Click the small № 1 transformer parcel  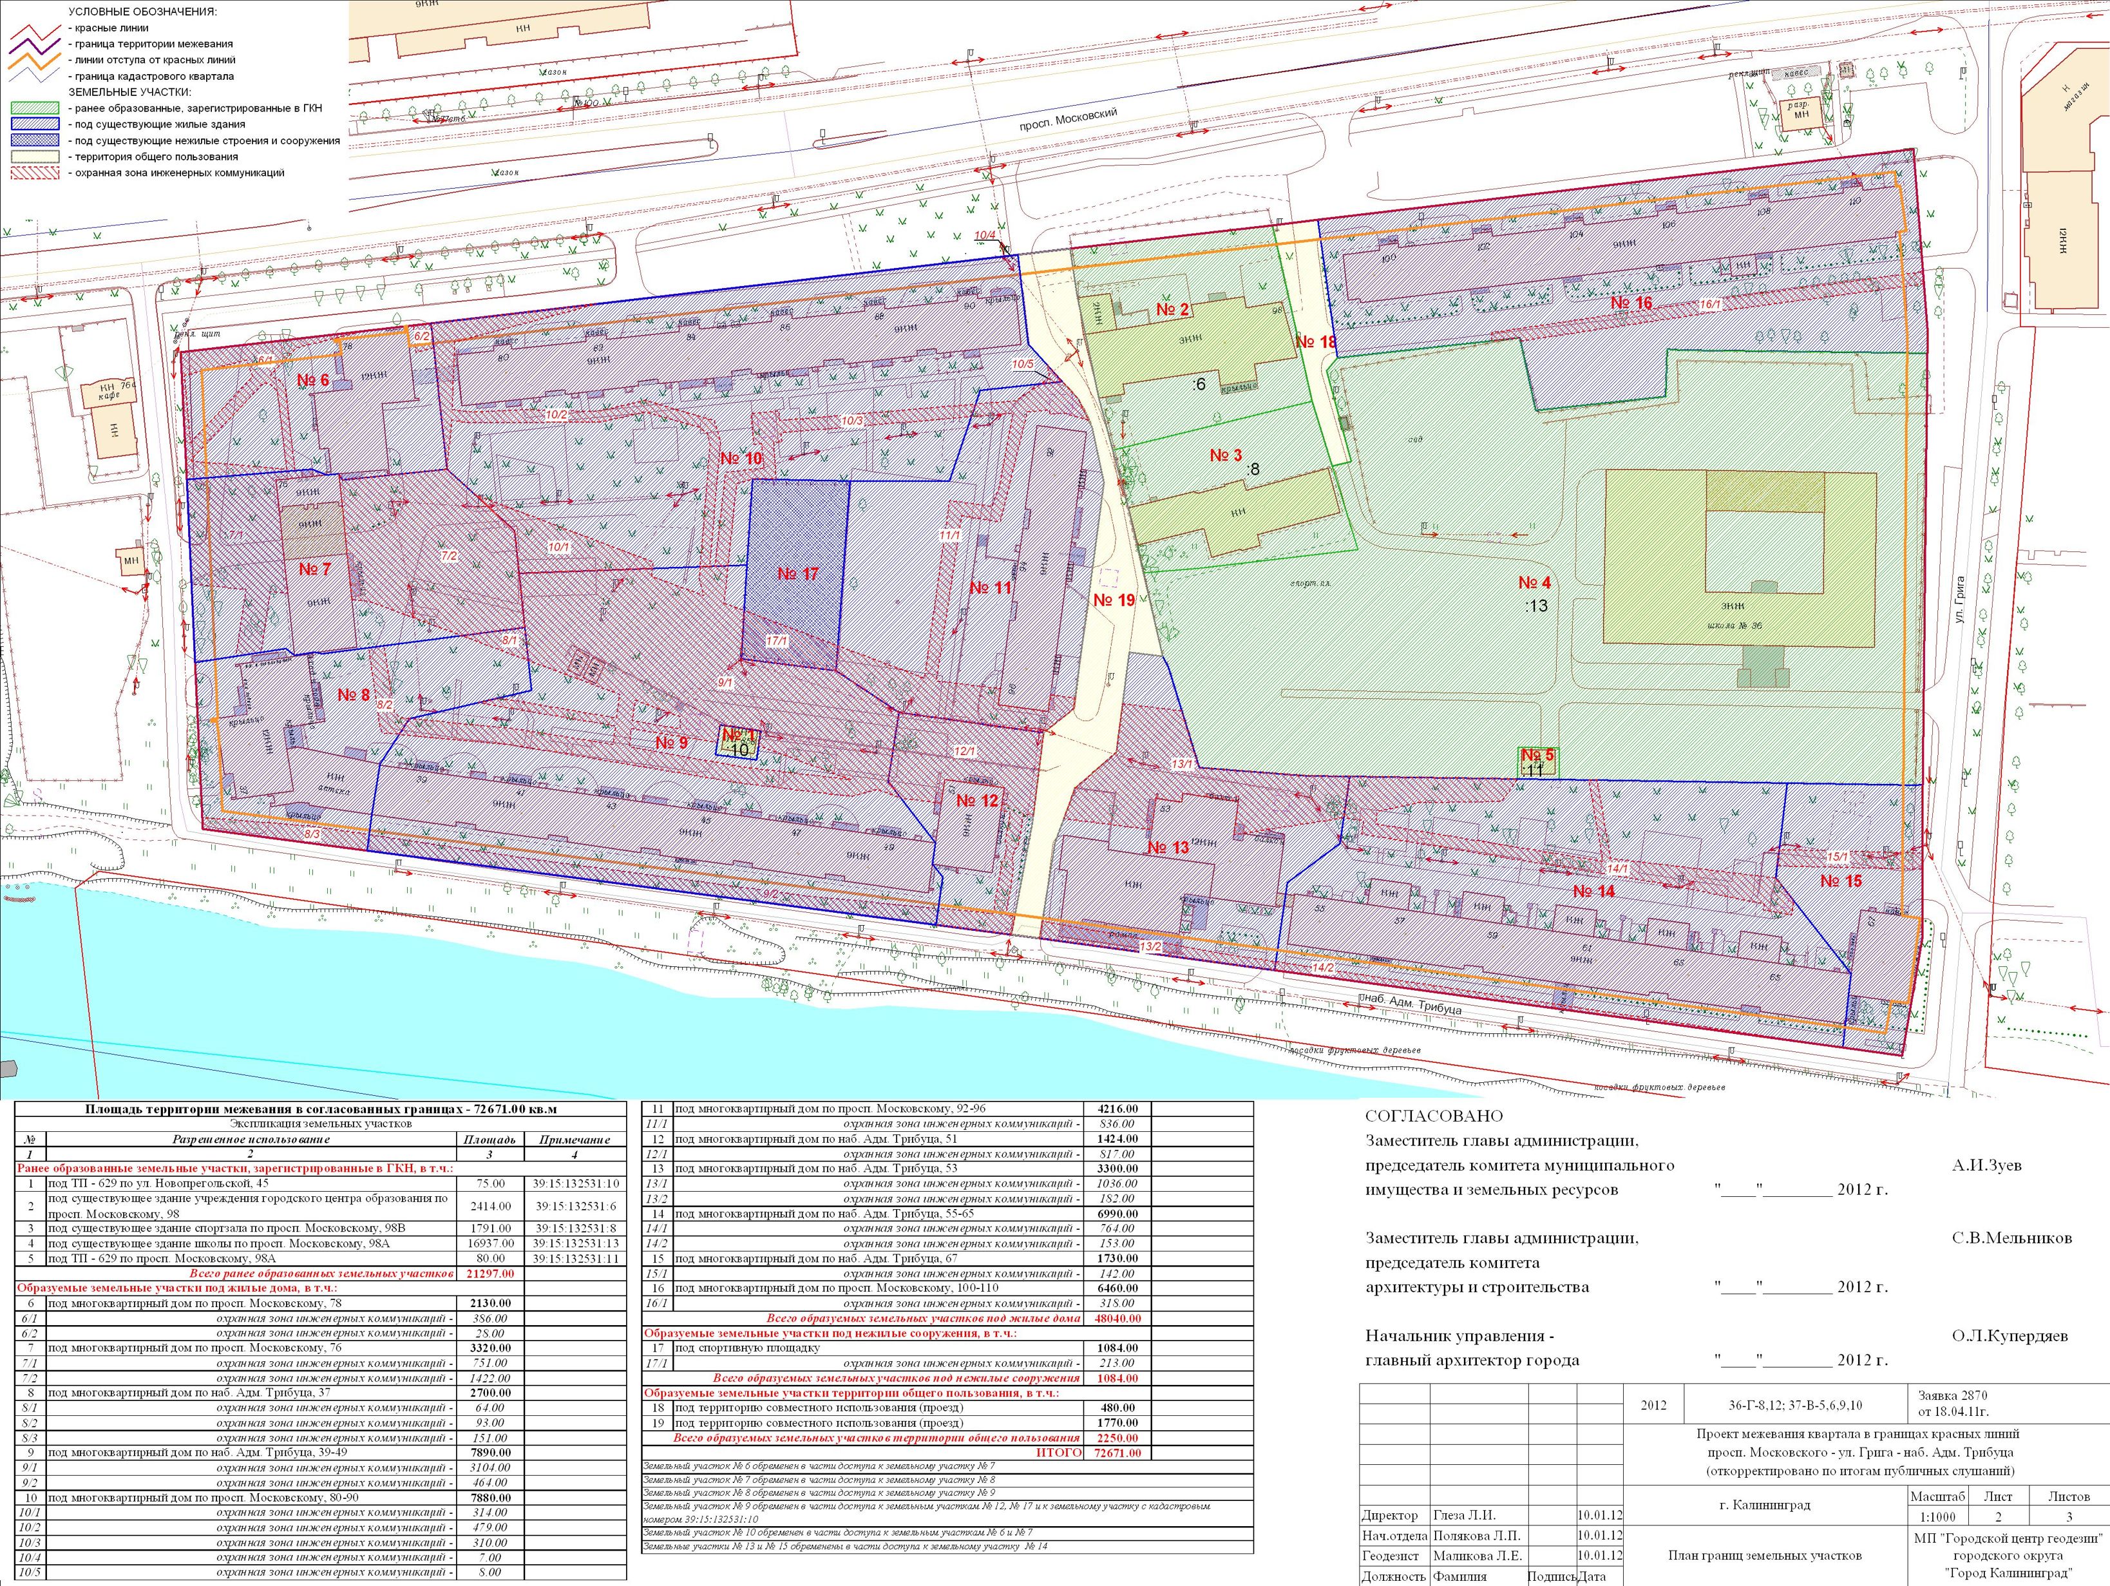coord(738,741)
